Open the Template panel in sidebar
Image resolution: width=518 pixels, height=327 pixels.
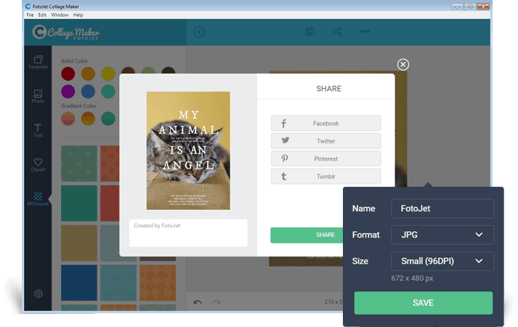[38, 62]
